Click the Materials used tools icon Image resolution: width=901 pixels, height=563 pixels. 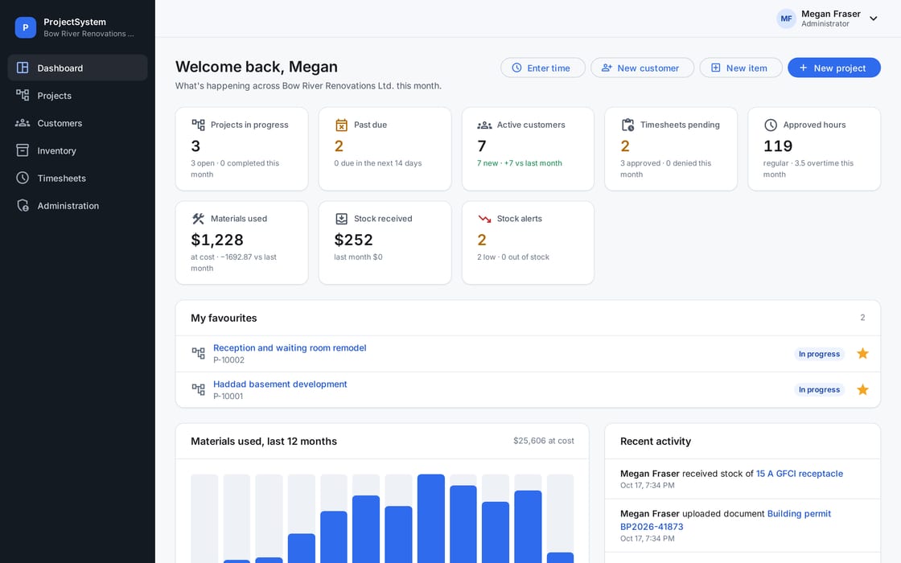198,218
